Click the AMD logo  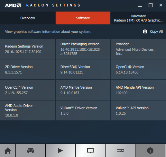[13, 5]
